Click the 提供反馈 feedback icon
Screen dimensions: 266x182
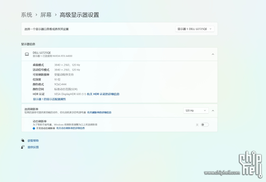23,147
